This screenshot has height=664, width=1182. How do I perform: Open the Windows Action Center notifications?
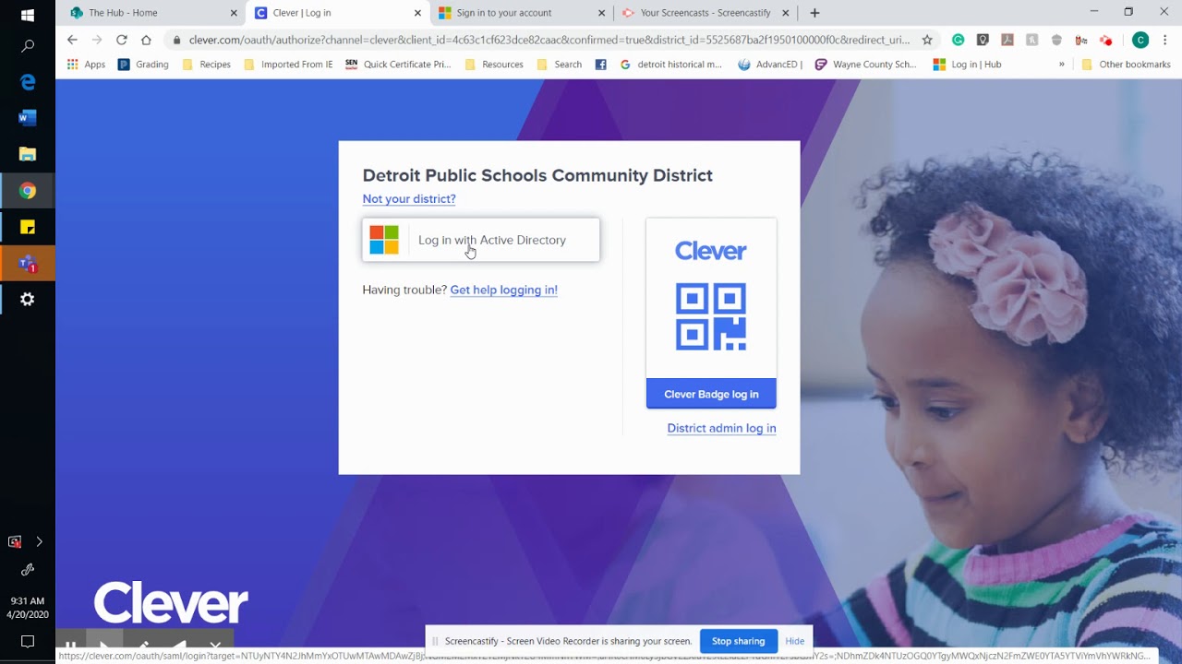[28, 641]
